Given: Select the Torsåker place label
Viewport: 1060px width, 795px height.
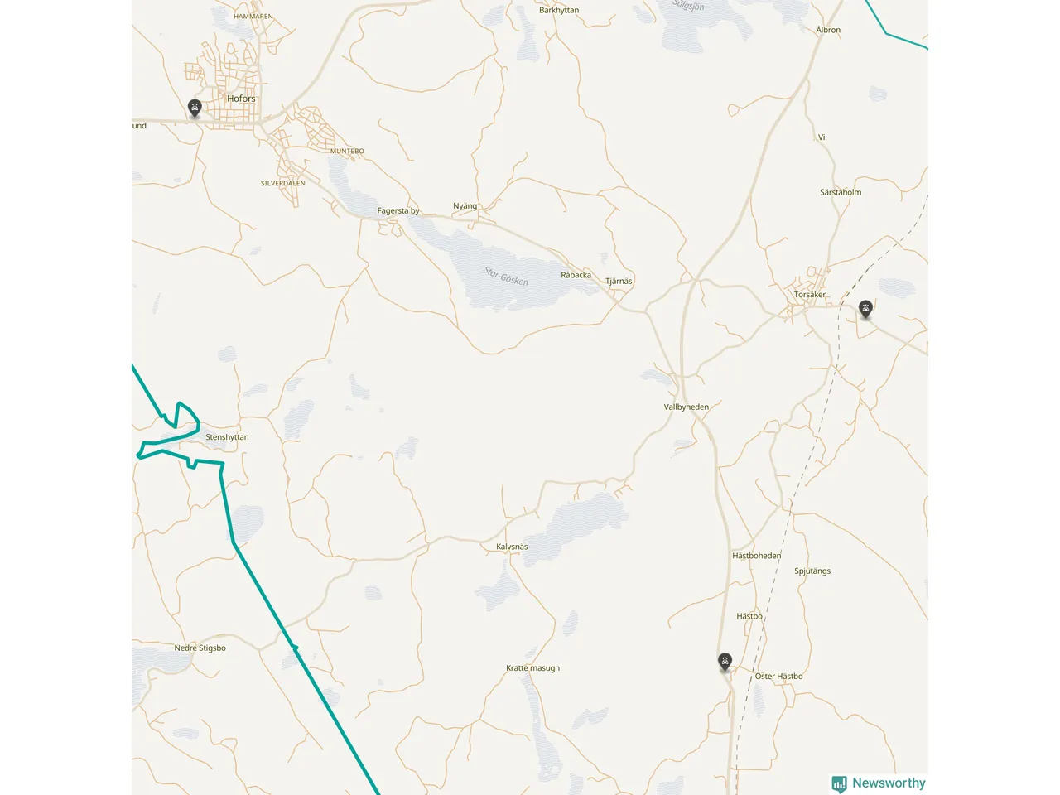Looking at the screenshot, I should coord(810,295).
